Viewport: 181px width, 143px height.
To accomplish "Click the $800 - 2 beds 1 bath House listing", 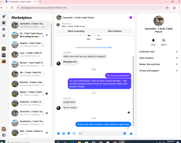I will tap(73, 26).
